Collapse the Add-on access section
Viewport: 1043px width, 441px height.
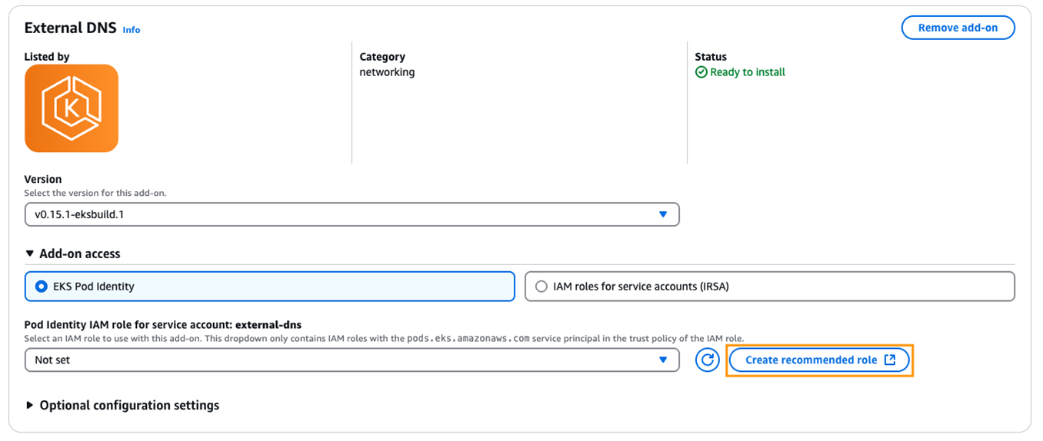pyautogui.click(x=73, y=254)
